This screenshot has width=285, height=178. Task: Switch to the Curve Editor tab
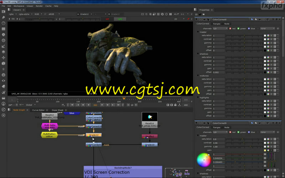coord(38,110)
